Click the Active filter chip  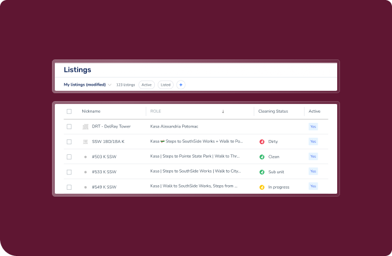147,85
